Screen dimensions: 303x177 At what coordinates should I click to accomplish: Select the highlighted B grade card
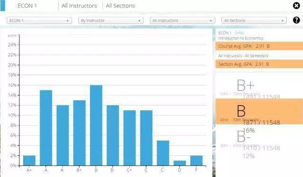259,112
